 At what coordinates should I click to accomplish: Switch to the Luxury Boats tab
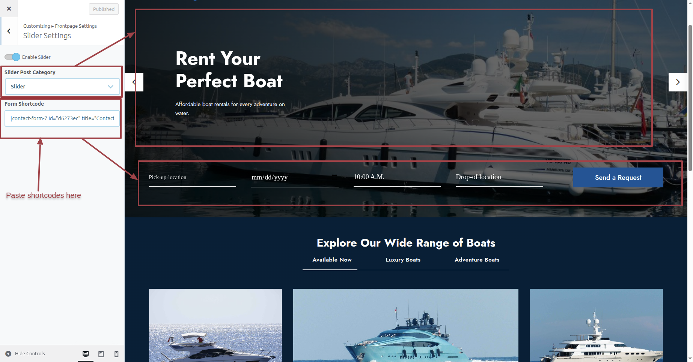click(x=403, y=260)
